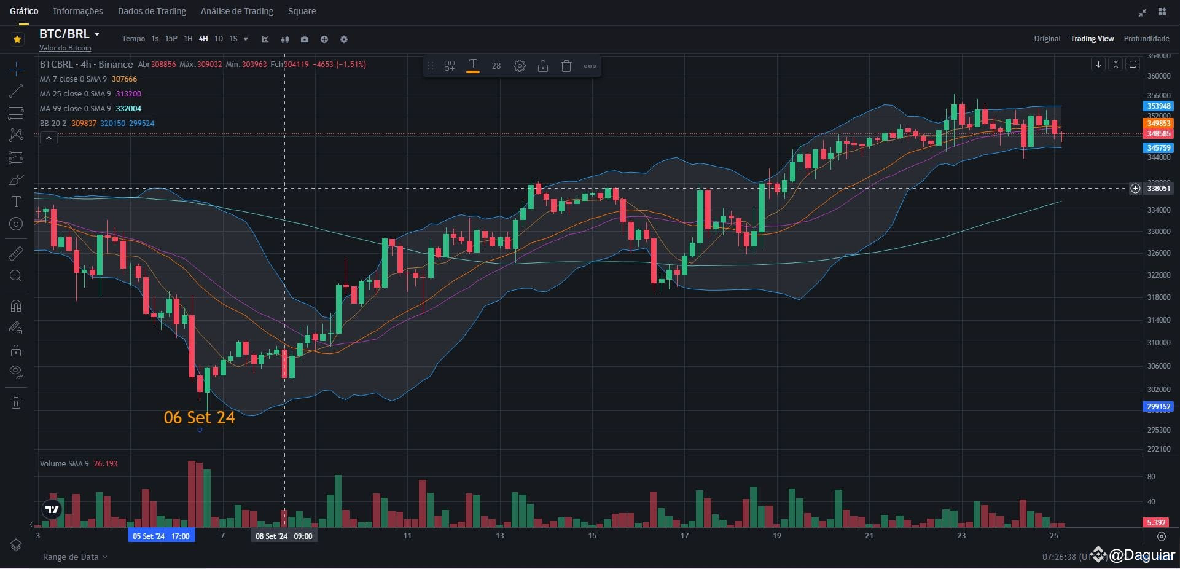Screen dimensions: 1180x569
Task: Hide all drawings using the eye icon
Action: click(x=16, y=372)
